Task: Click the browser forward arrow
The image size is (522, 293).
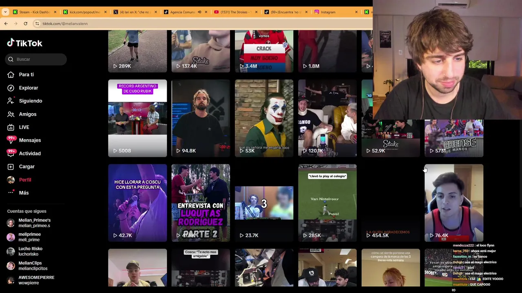Action: point(15,24)
